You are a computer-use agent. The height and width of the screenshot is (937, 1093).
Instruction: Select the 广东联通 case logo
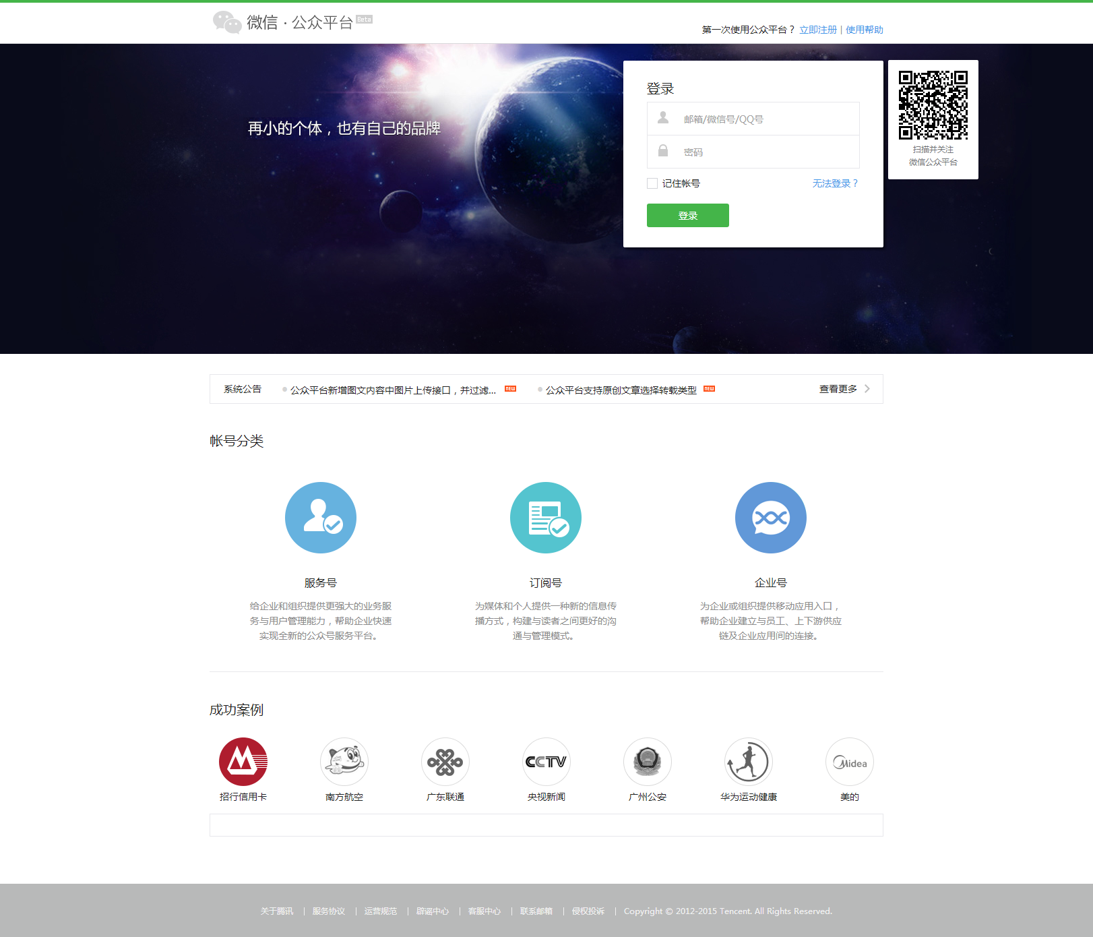pyautogui.click(x=445, y=762)
